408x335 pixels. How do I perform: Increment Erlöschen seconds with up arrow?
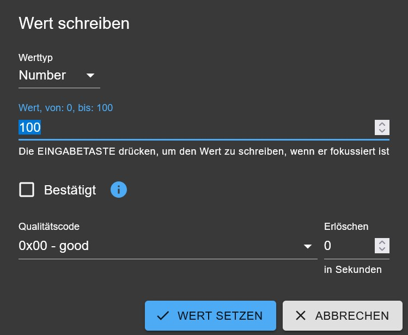(382, 242)
